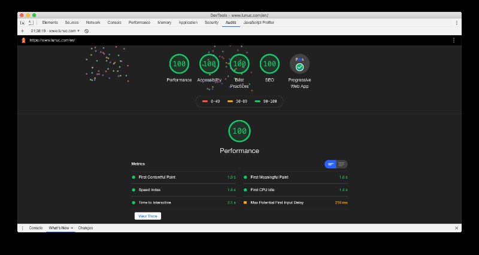The height and width of the screenshot is (255, 479).
Task: Switch to the drawer Console tab
Action: coord(36,228)
